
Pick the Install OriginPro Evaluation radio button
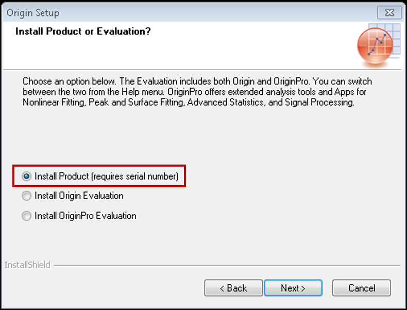tap(26, 216)
